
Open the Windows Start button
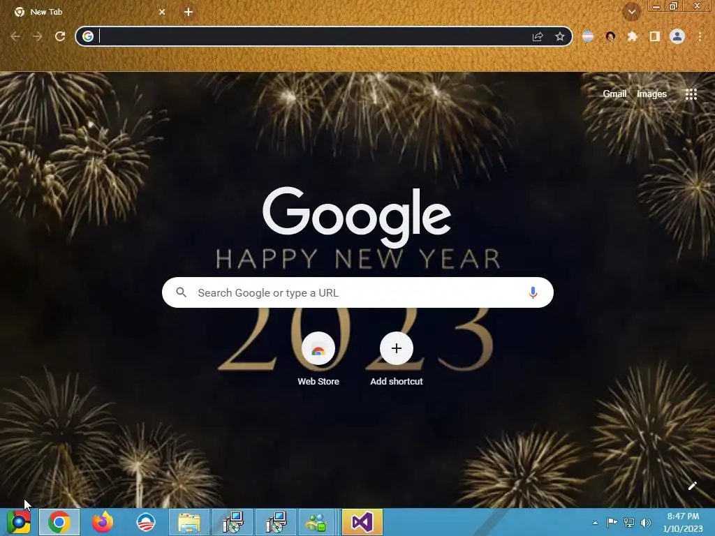(18, 522)
